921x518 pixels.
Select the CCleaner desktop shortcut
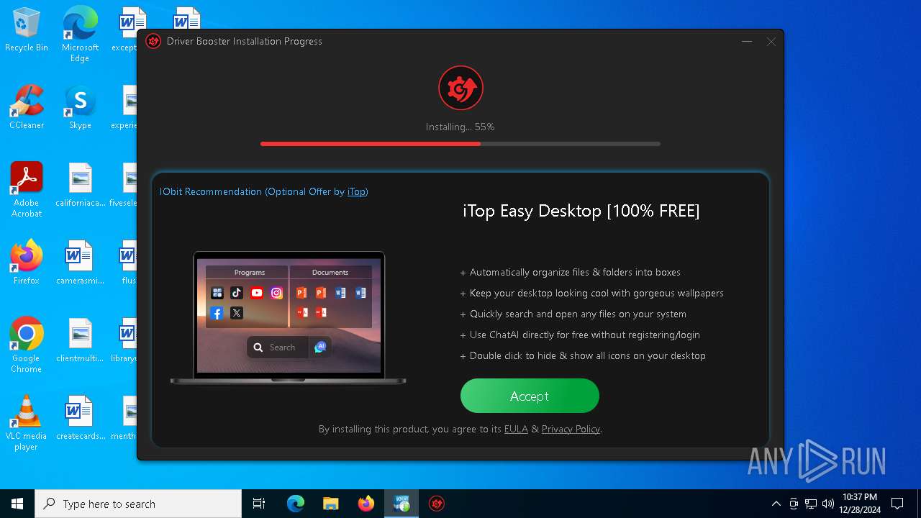pyautogui.click(x=27, y=107)
